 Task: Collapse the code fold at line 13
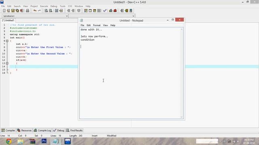click(7, 63)
